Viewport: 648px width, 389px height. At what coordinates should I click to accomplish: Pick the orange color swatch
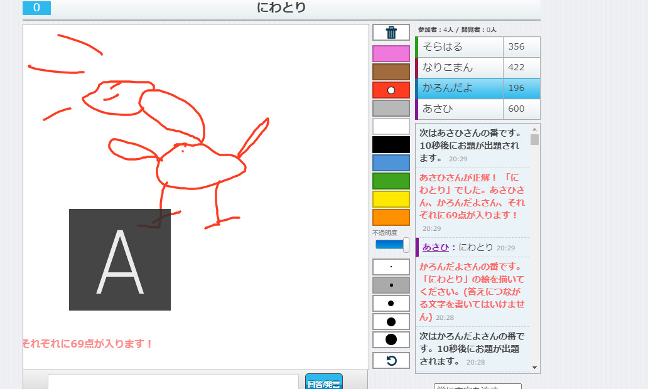point(391,217)
